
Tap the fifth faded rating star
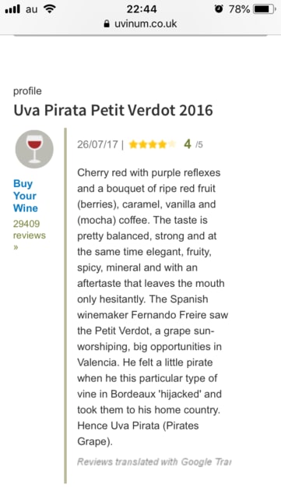[x=172, y=145]
